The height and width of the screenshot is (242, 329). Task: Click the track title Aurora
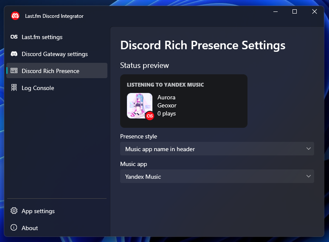pyautogui.click(x=166, y=97)
